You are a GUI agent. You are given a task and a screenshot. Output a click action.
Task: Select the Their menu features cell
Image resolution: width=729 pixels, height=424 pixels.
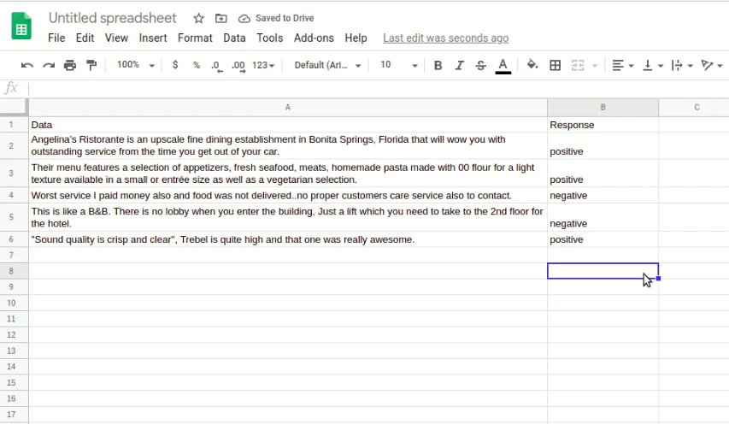pyautogui.click(x=288, y=174)
